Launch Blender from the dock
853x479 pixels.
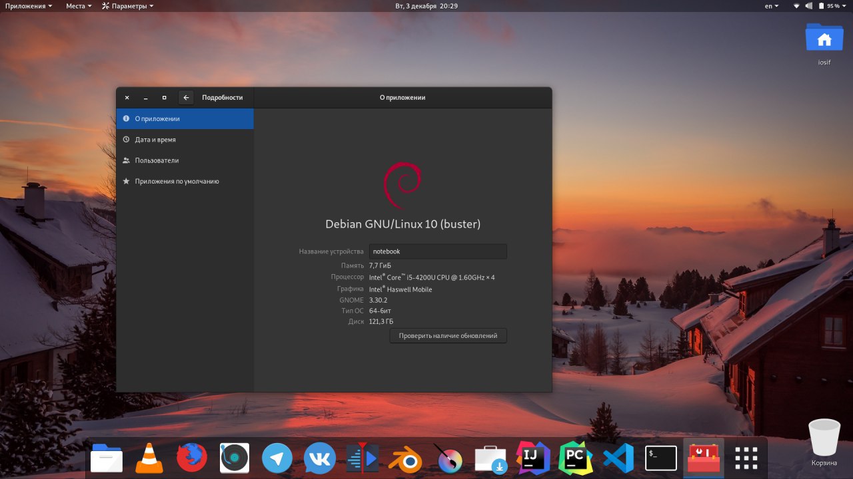405,458
